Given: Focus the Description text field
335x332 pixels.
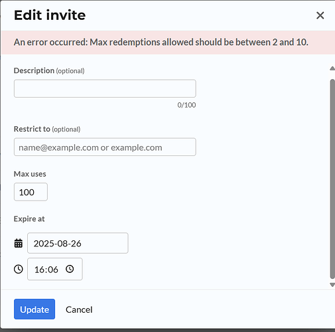Looking at the screenshot, I should tap(105, 88).
